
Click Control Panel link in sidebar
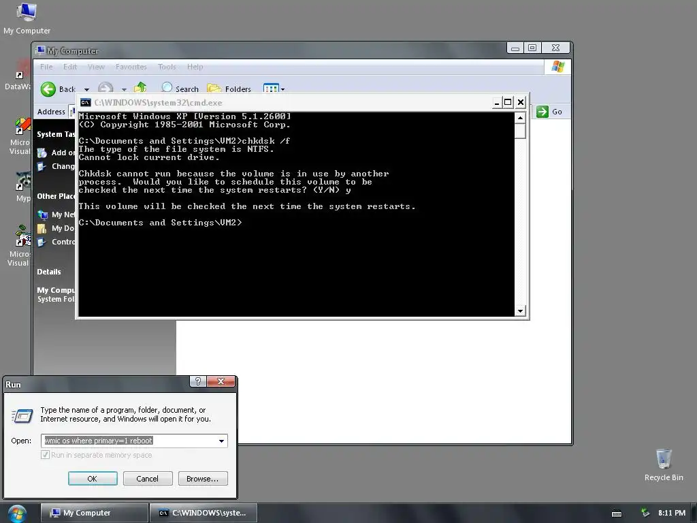[63, 242]
